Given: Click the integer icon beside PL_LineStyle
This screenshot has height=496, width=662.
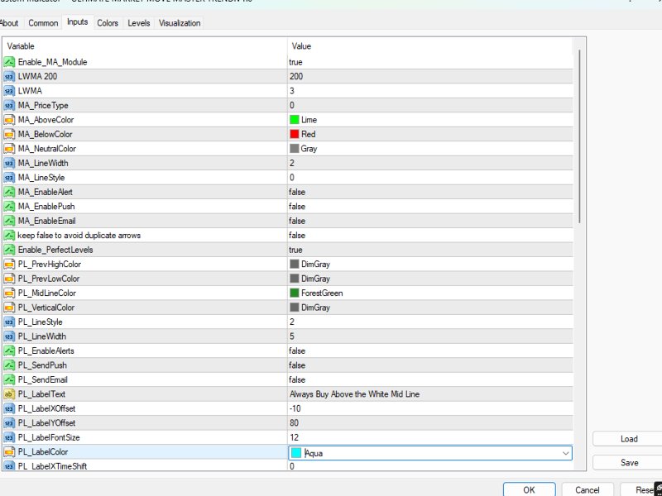Looking at the screenshot, I should (9, 322).
